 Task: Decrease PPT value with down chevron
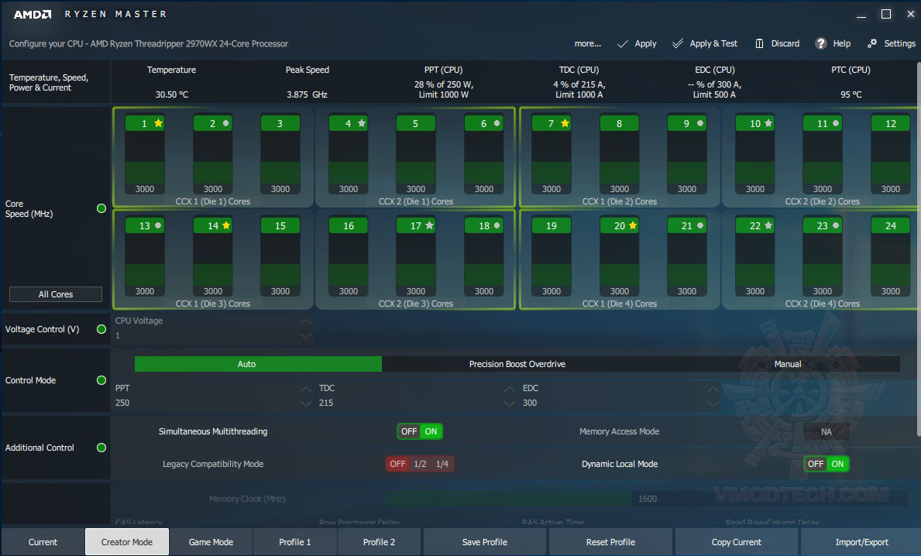tap(305, 403)
